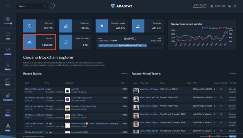Image resolution: width=243 pixels, height=138 pixels.
Task: Click the Holders people icon
Action: click(x=29, y=42)
